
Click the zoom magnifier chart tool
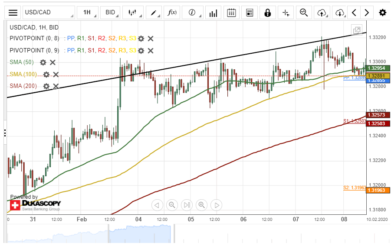(304, 13)
